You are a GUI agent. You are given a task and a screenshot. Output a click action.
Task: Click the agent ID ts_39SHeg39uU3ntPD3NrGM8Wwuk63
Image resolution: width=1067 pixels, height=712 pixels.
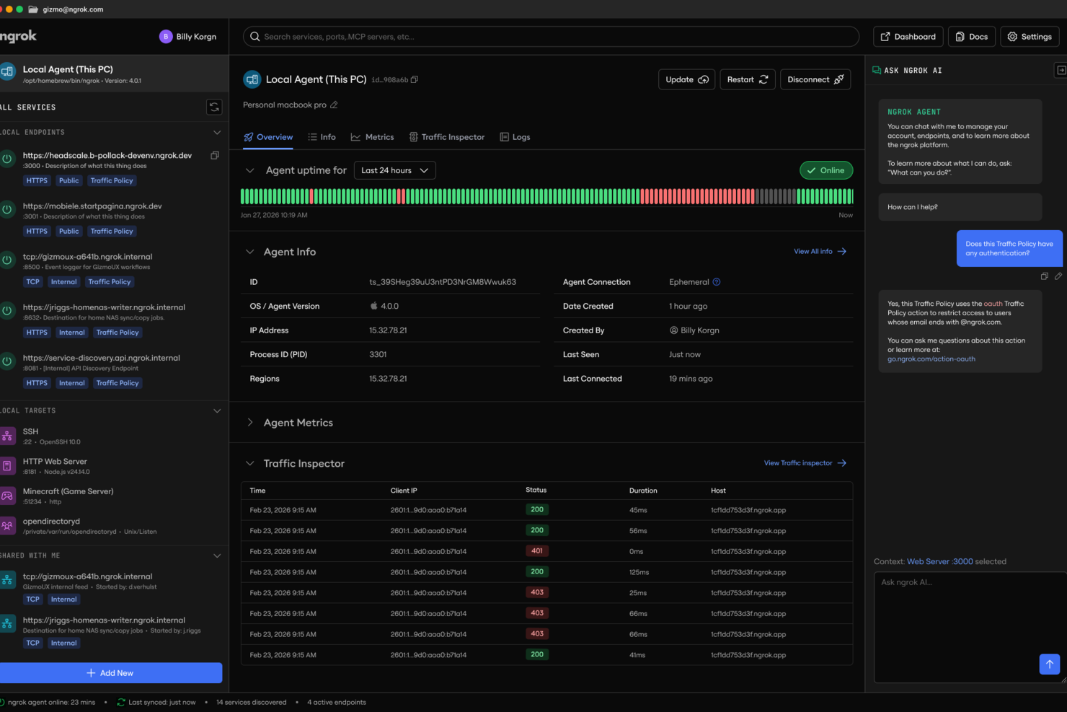point(443,282)
